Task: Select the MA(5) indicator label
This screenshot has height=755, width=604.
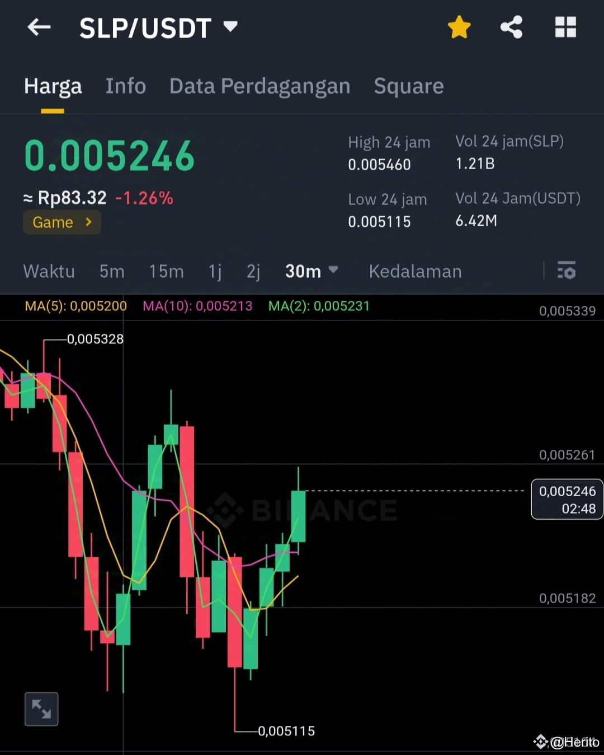Action: (75, 306)
